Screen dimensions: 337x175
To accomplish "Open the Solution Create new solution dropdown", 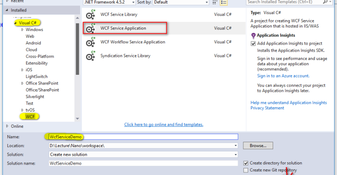I will pyautogui.click(x=236, y=154).
